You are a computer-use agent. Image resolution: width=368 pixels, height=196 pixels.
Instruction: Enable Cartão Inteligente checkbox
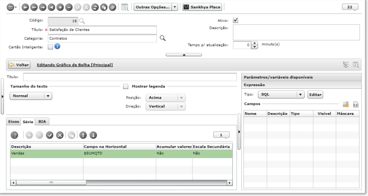tap(50, 47)
